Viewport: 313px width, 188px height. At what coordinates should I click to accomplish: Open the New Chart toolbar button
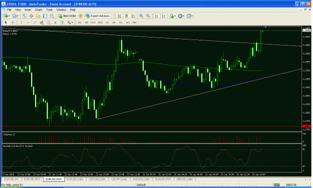pos(6,16)
